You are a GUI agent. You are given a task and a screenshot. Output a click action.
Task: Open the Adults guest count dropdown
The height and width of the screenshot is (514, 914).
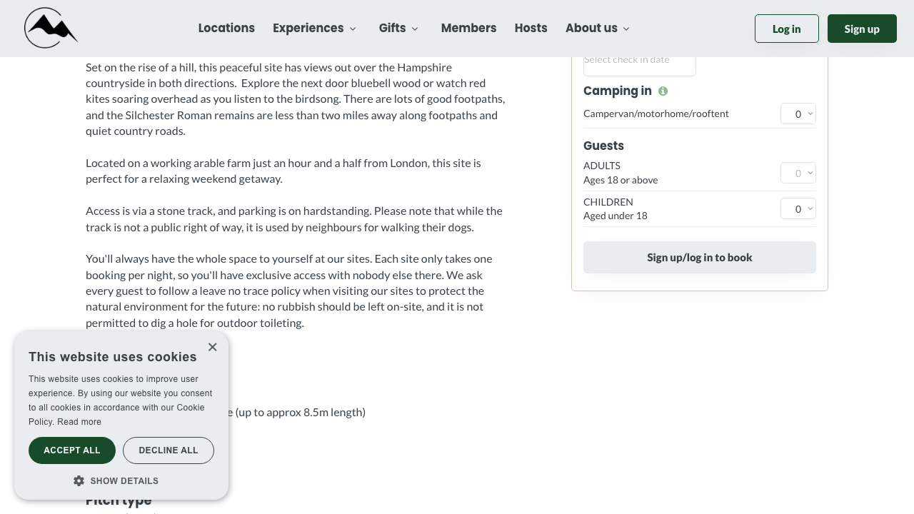pos(798,173)
